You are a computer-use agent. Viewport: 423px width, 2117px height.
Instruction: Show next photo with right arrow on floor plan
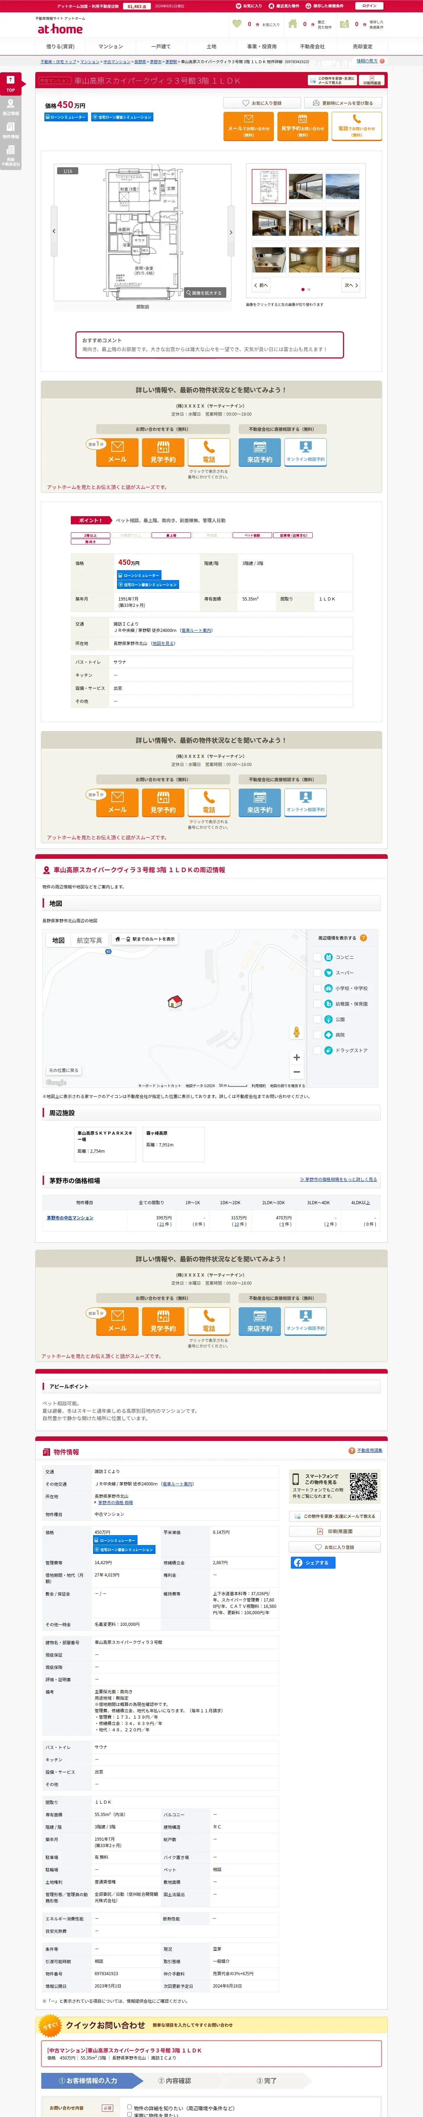tap(231, 232)
